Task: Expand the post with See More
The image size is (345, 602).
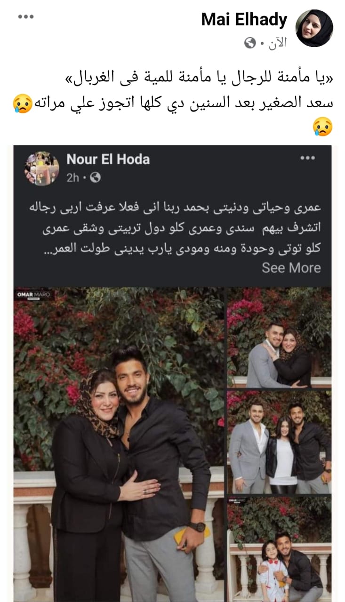Action: tap(291, 268)
